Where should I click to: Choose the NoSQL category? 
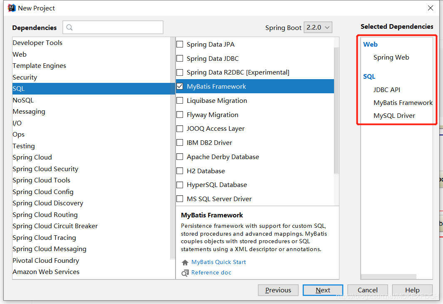click(x=92, y=100)
